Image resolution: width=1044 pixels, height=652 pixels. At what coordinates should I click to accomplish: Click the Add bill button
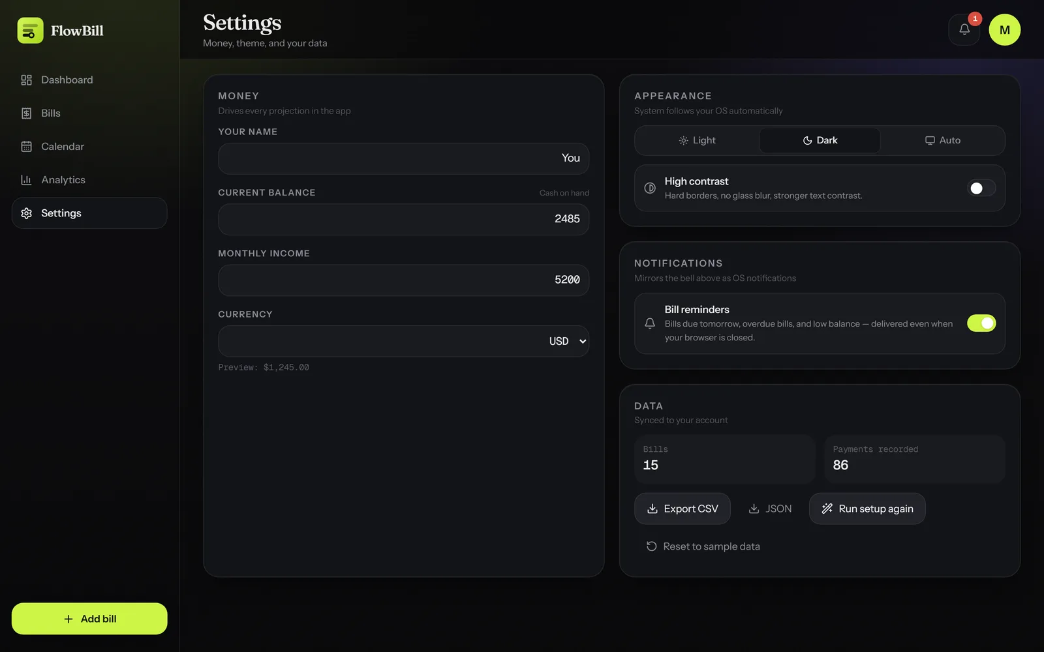[x=89, y=619]
